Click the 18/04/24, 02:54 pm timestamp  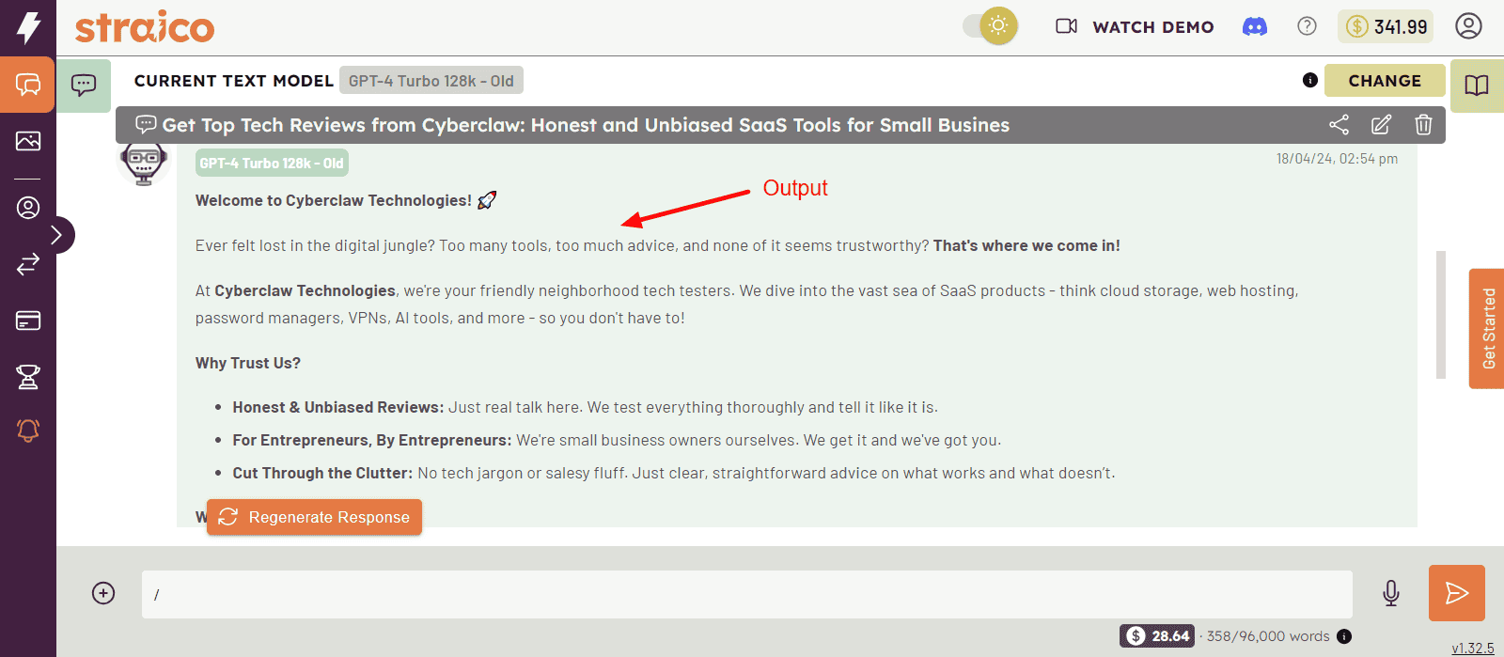point(1337,159)
